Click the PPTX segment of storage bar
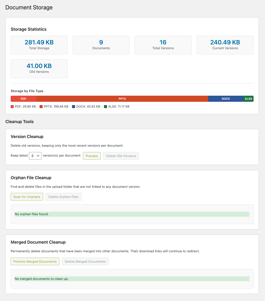265x301 pixels. (122, 99)
